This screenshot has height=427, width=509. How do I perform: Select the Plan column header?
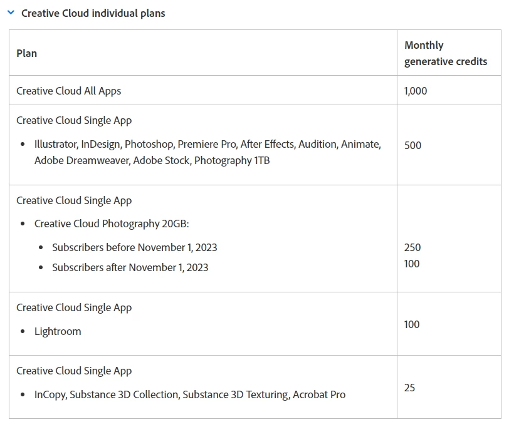coord(26,53)
